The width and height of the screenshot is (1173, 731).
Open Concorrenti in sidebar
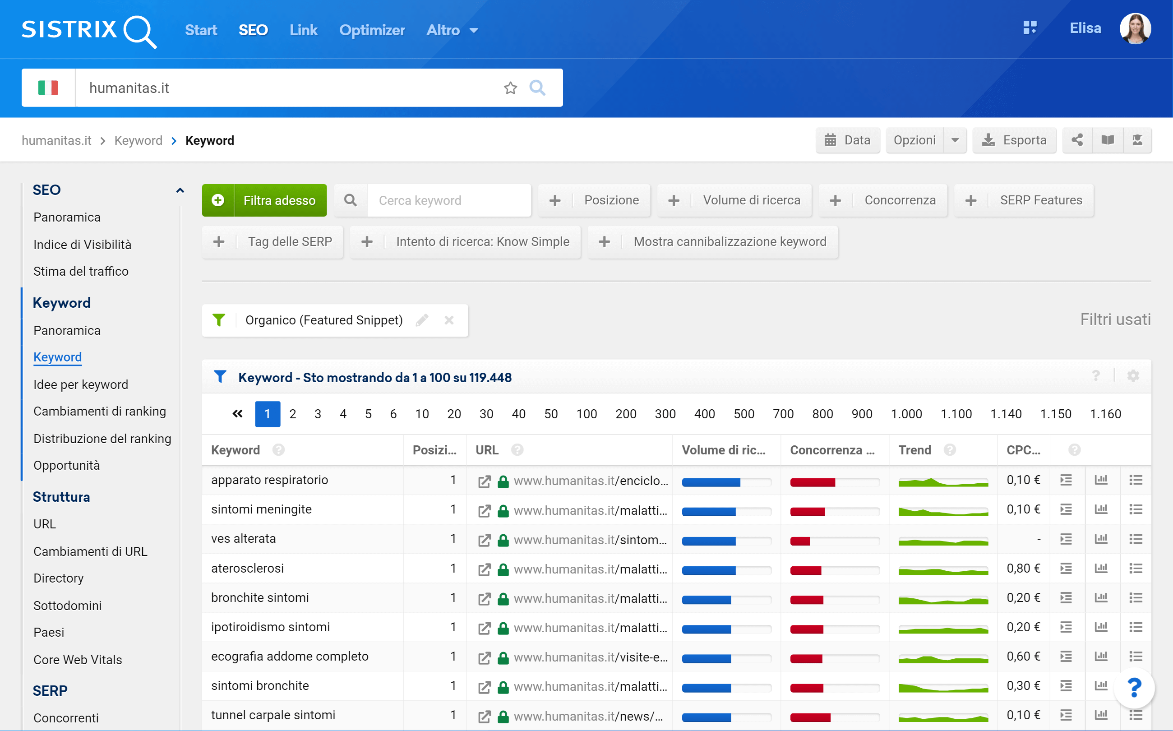[x=66, y=718]
